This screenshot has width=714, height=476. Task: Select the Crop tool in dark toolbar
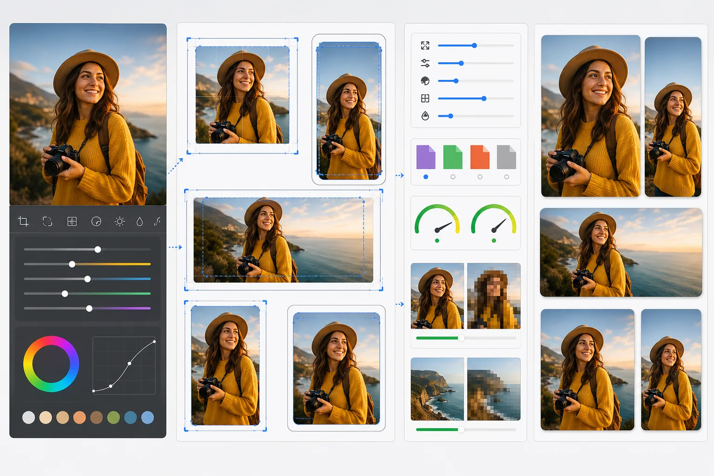pos(23,221)
